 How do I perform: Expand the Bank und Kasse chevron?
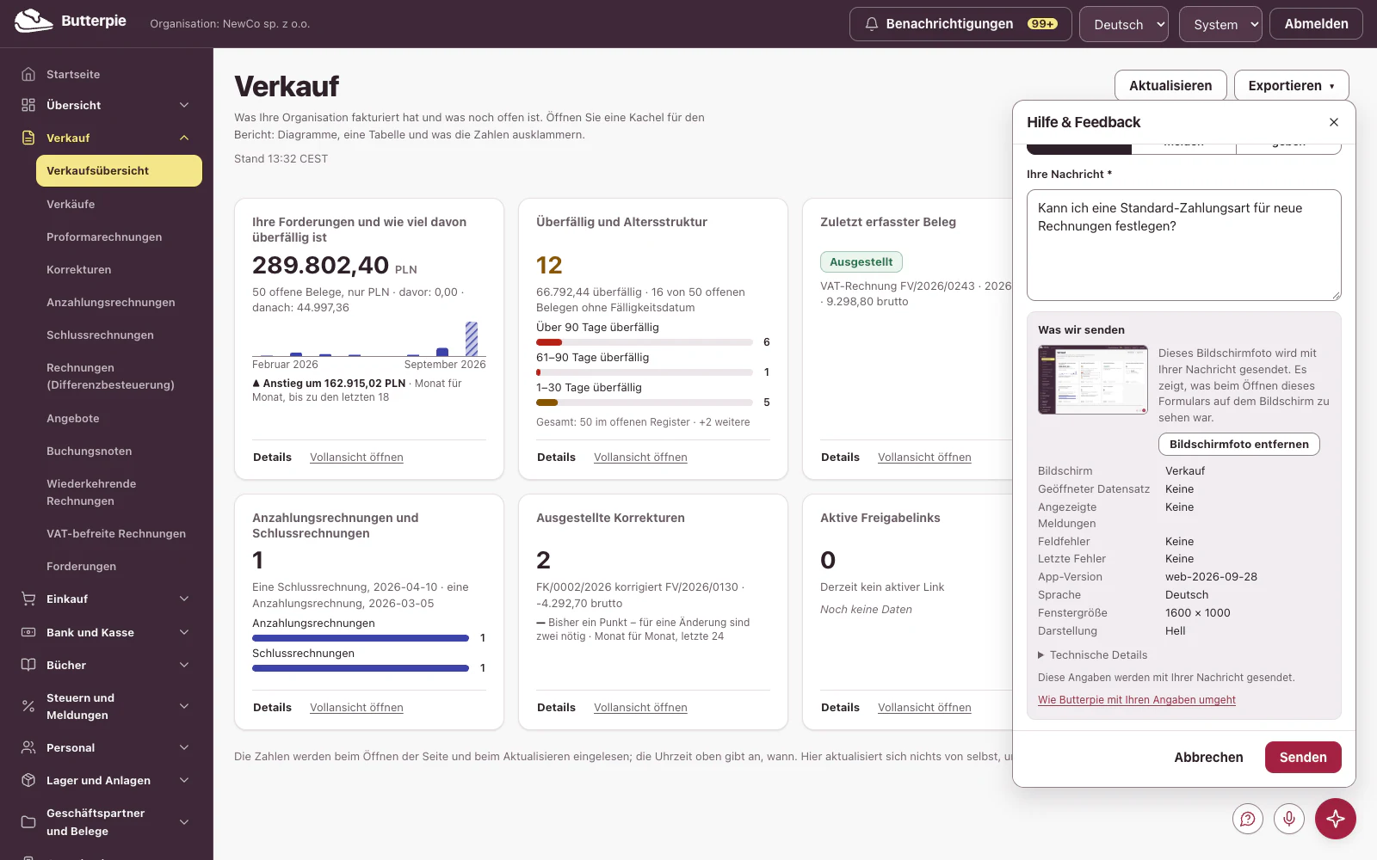184,632
